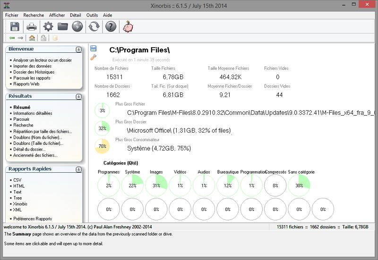Click the Xinorbis logo in title bar
The height and width of the screenshot is (260, 378).
click(7, 5)
